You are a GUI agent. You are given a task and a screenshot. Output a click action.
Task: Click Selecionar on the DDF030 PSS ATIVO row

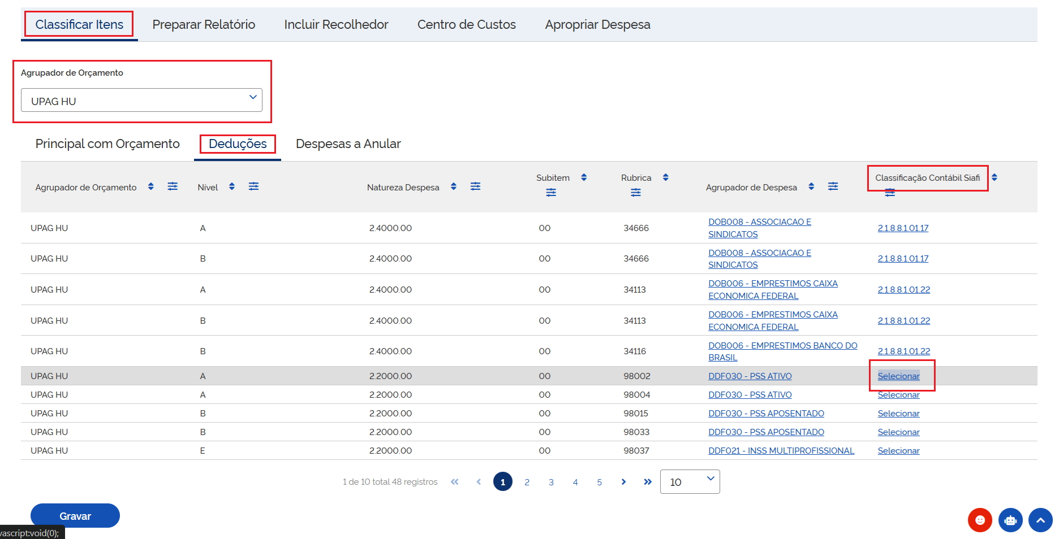(899, 375)
